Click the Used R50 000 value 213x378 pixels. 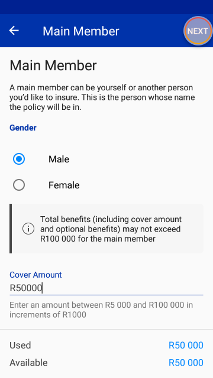[186, 345]
